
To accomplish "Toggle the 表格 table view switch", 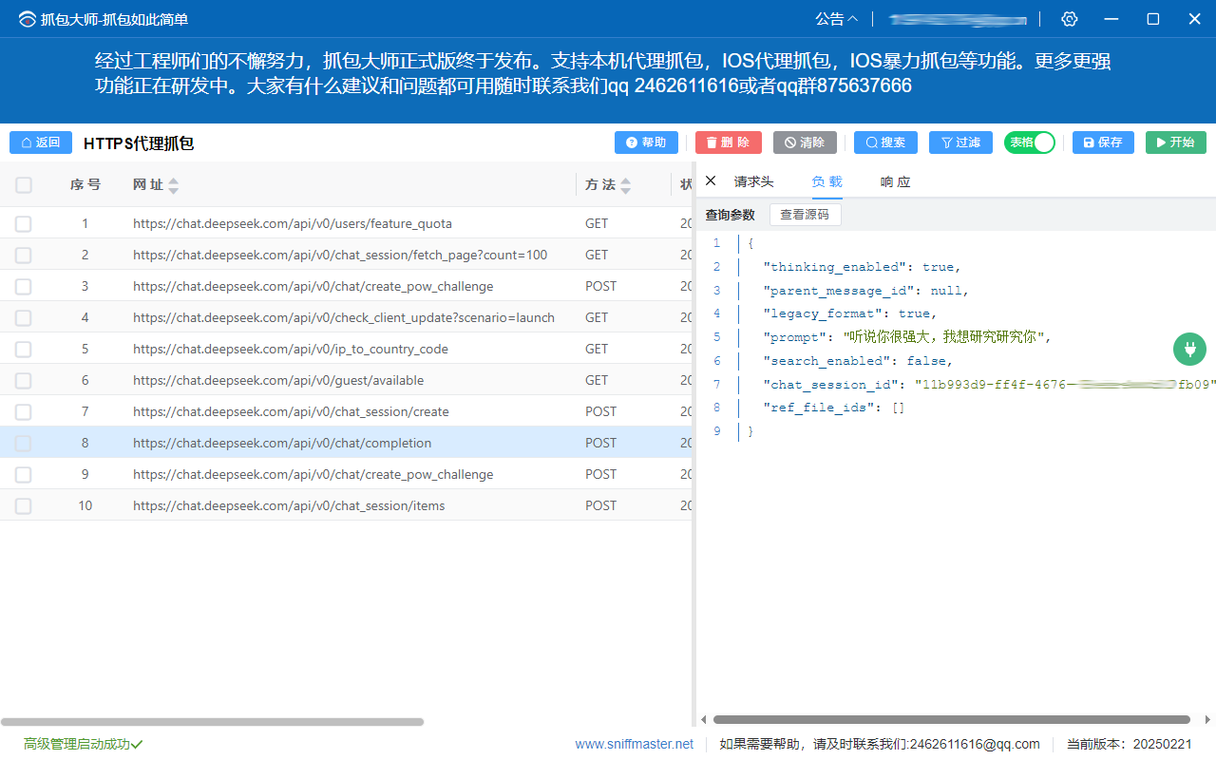I will [x=1030, y=142].
